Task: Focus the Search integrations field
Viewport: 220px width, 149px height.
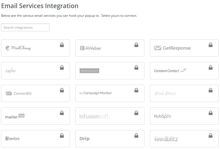Action: [x=25, y=28]
